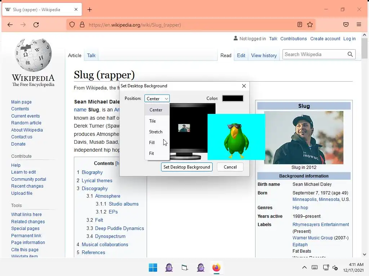Image resolution: width=369 pixels, height=276 pixels.
Task: Open a new tab with the plus icon
Action: click(x=90, y=10)
